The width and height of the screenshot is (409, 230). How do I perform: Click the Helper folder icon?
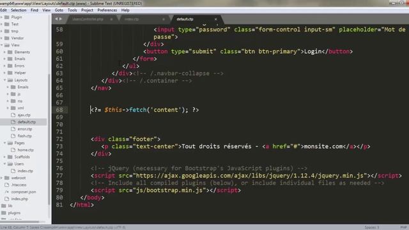click(x=10, y=73)
